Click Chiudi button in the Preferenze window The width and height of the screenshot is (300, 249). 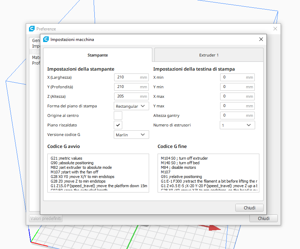263,218
